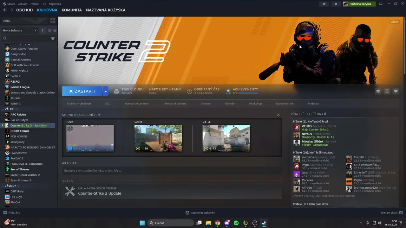Viewport: 406px width, 228px height.
Task: Click the library search field
Action: coord(25,38)
